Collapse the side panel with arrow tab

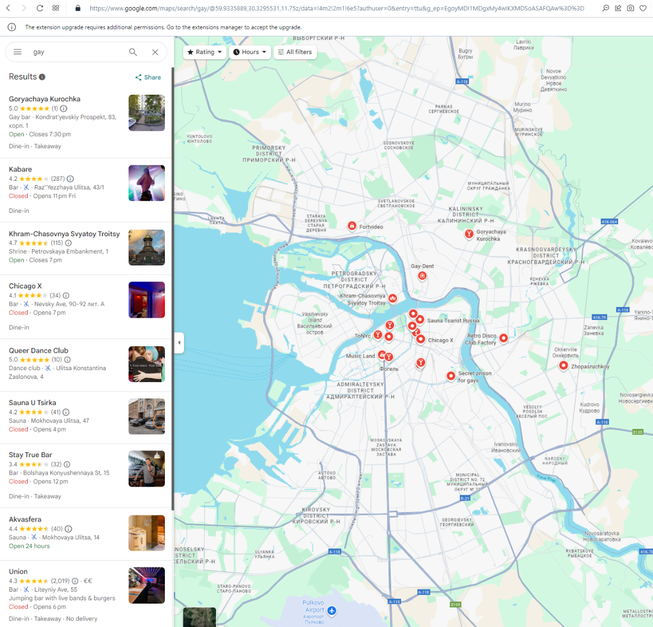pyautogui.click(x=179, y=343)
